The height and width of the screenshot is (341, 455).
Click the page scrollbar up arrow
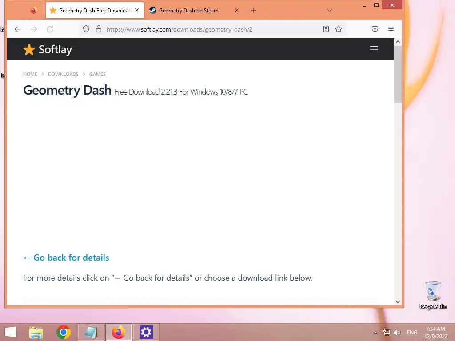[x=398, y=42]
